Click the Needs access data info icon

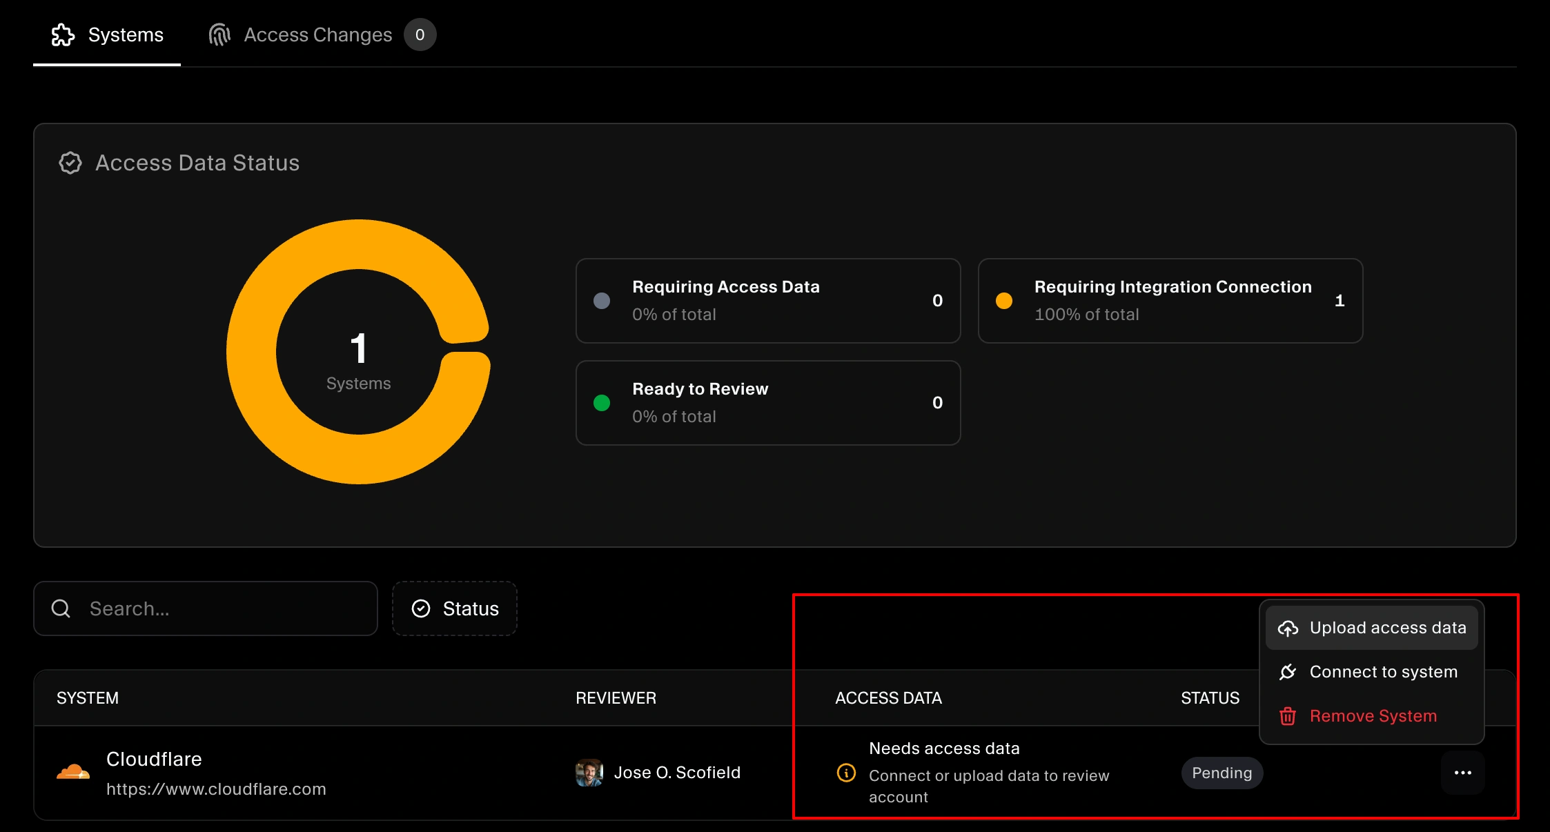coord(846,773)
